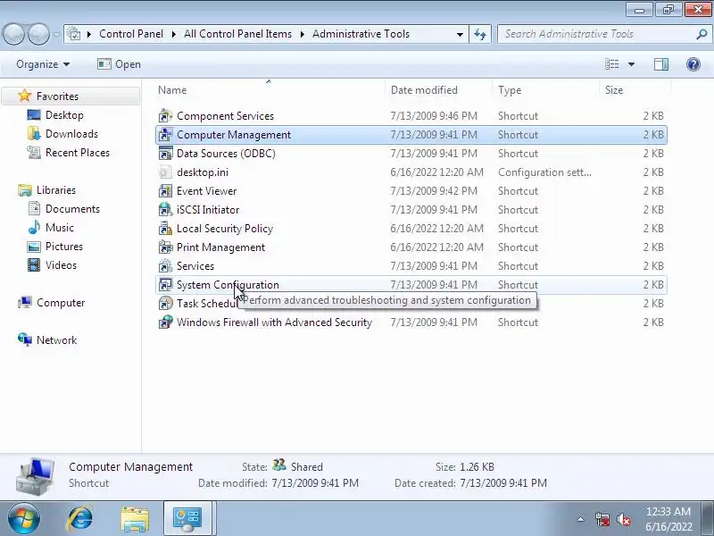Open Desktop in Favorites
The width and height of the screenshot is (714, 536).
coord(64,115)
